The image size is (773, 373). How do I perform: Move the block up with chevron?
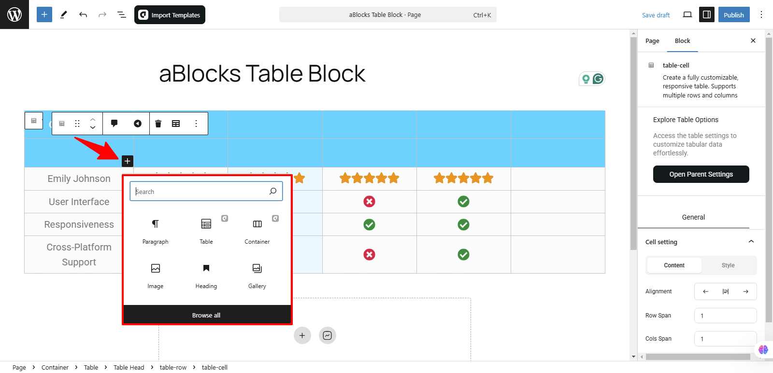click(x=93, y=119)
